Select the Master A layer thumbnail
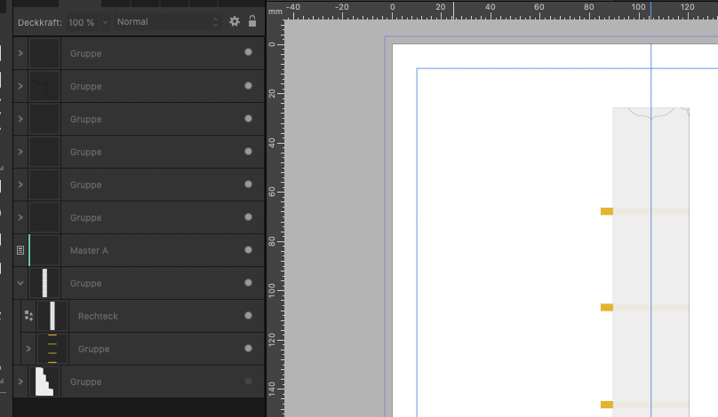 [x=44, y=250]
